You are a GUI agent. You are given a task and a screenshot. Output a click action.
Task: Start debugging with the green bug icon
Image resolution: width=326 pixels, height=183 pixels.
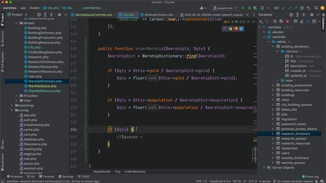tap(249, 8)
